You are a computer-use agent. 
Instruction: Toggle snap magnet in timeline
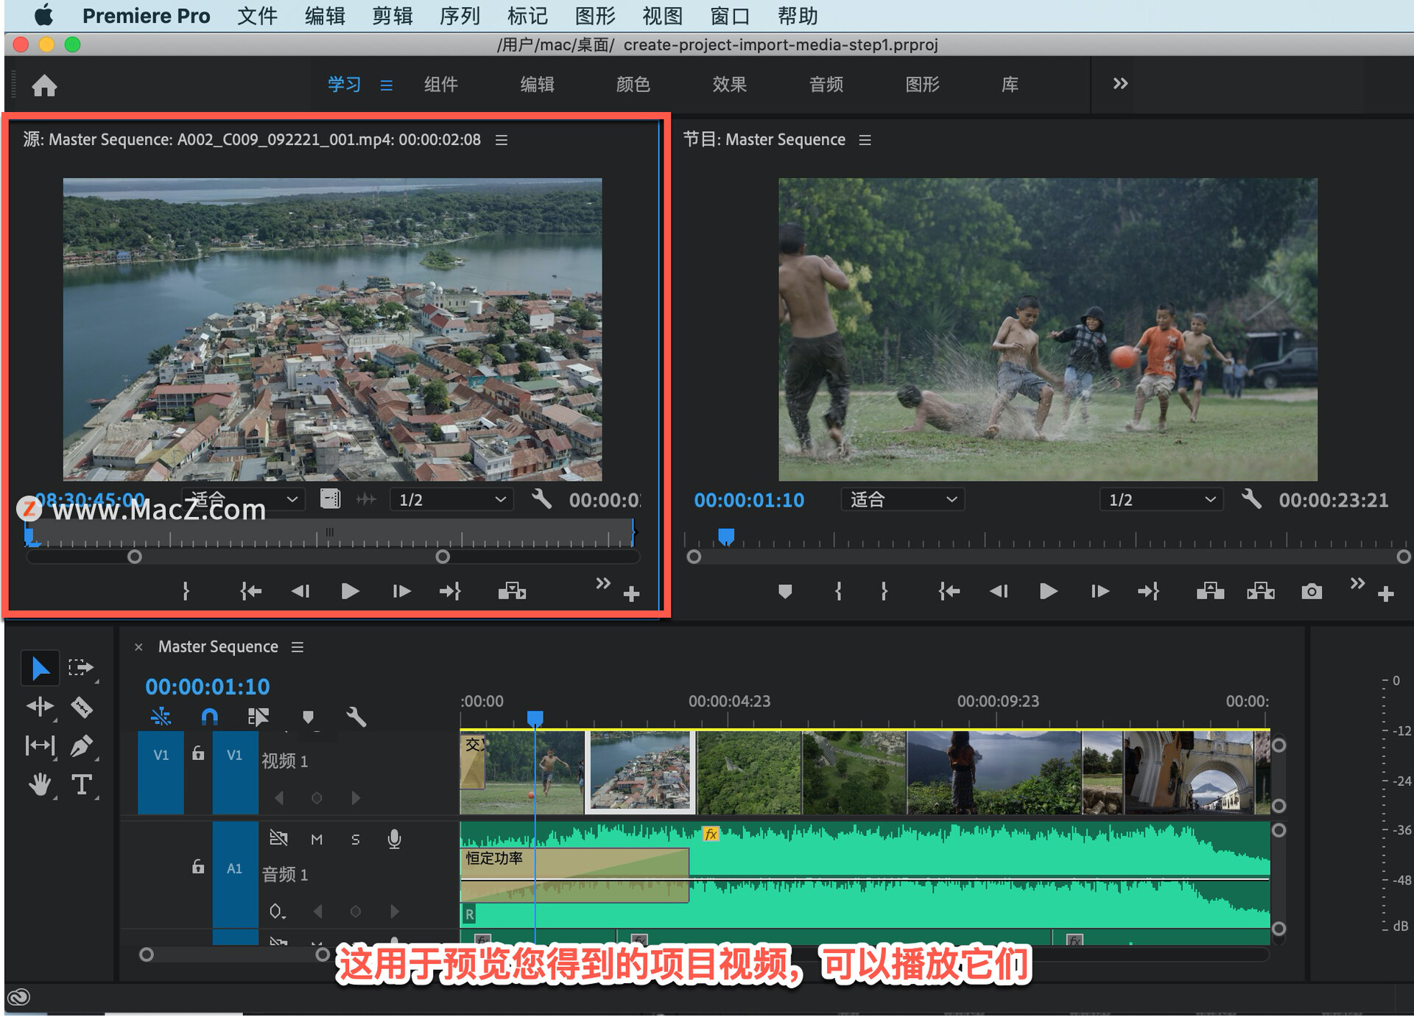210,717
